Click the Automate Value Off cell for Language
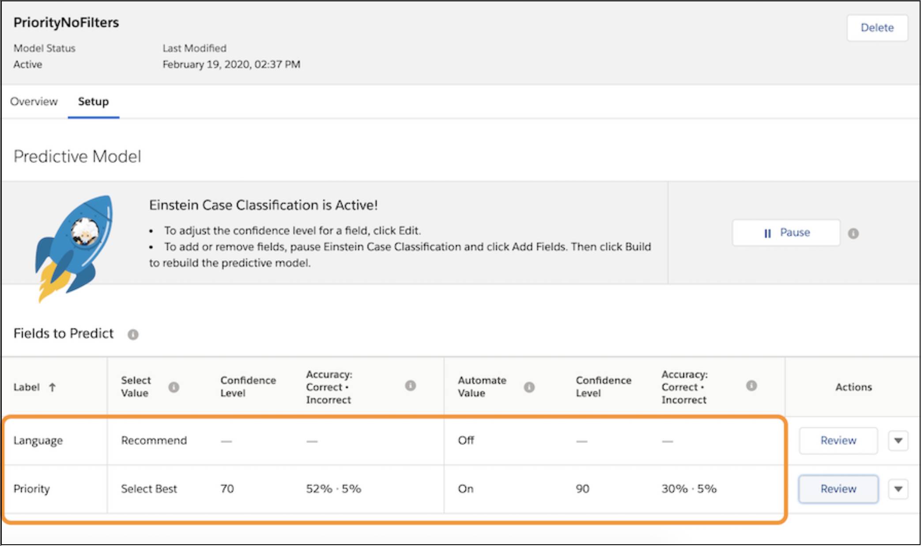The image size is (921, 546). click(x=466, y=440)
